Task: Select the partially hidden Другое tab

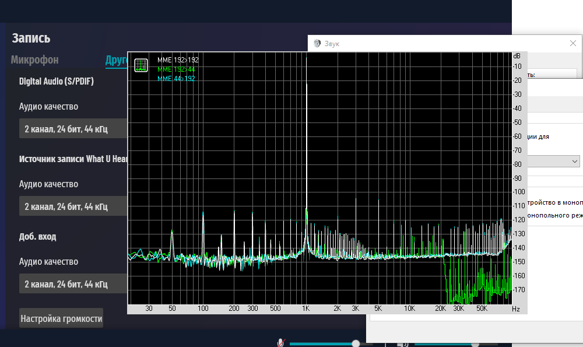Action: (116, 60)
